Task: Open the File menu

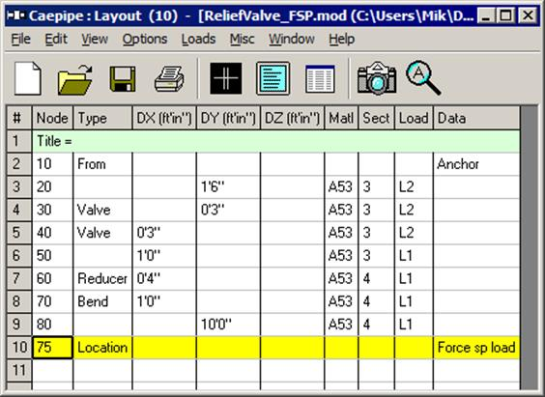Action: point(21,40)
